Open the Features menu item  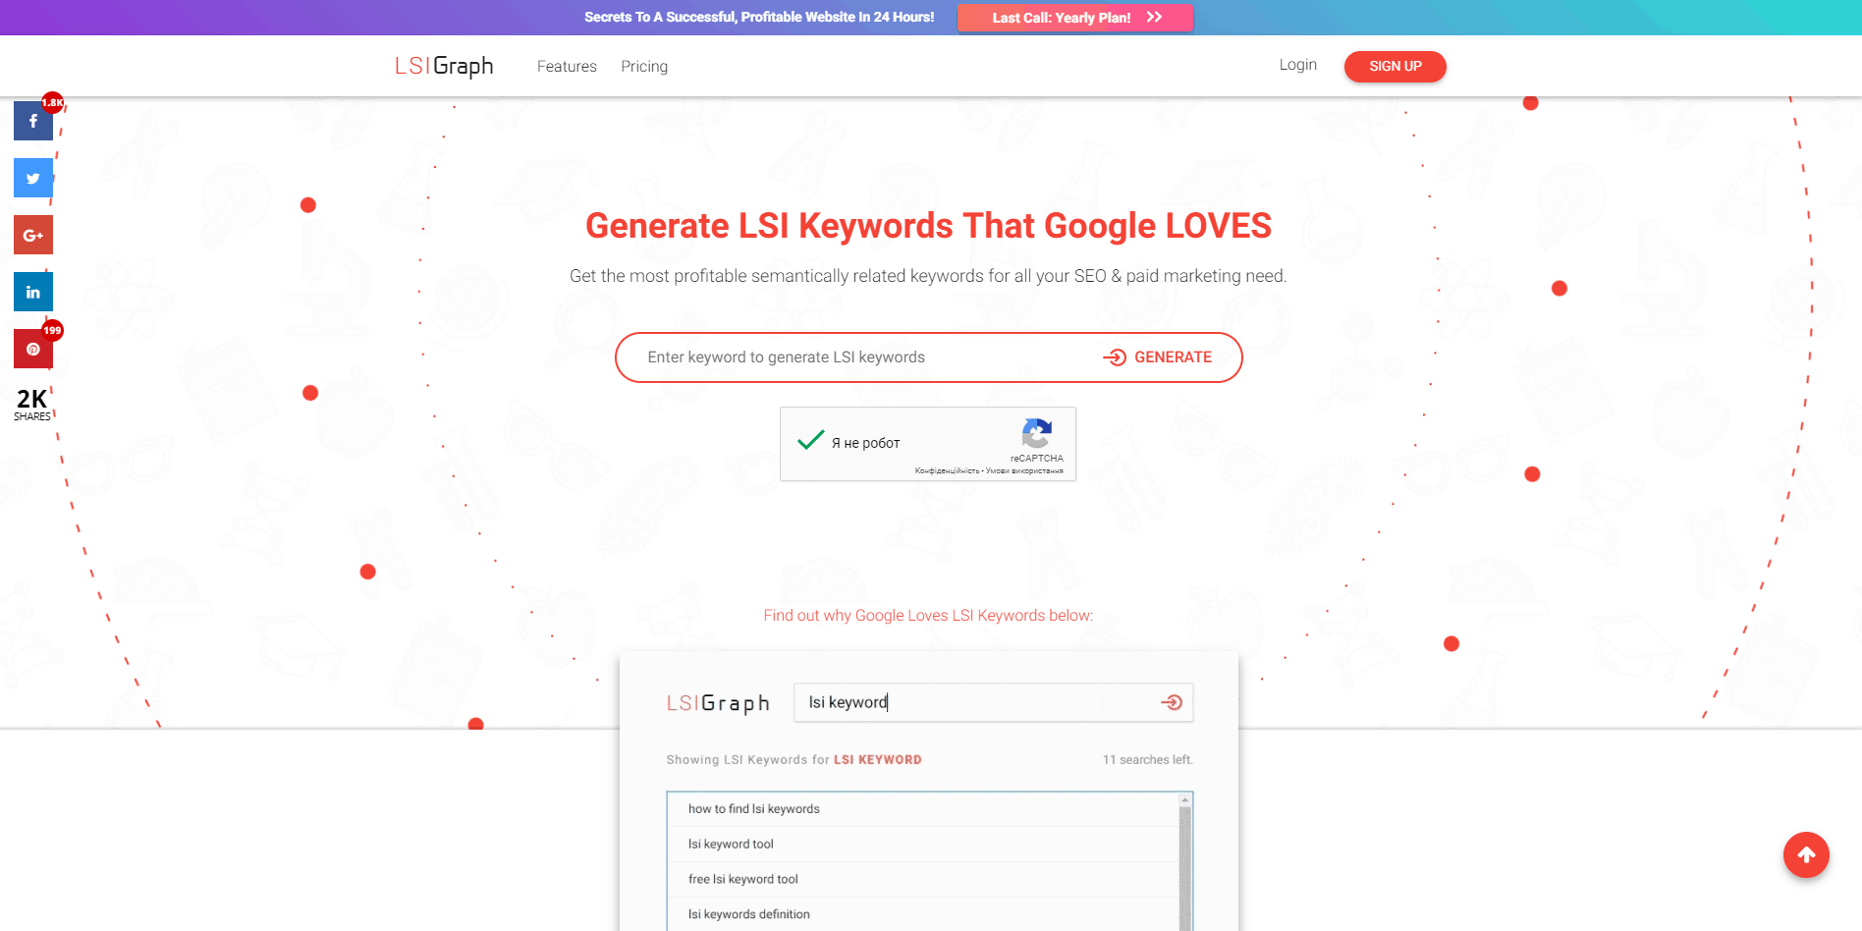[x=567, y=66]
